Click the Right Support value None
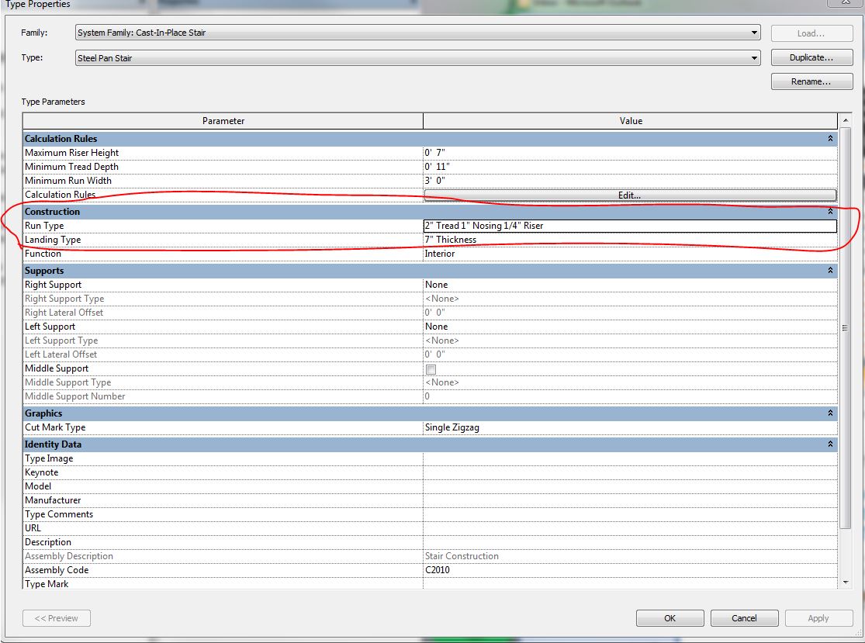Viewport: 865px width, 643px height. [630, 285]
